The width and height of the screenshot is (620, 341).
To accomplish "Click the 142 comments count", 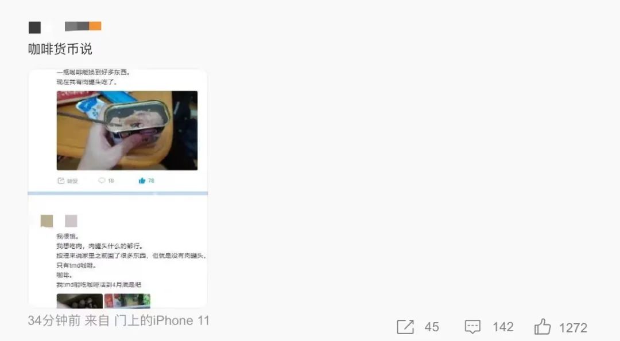I will tap(503, 327).
